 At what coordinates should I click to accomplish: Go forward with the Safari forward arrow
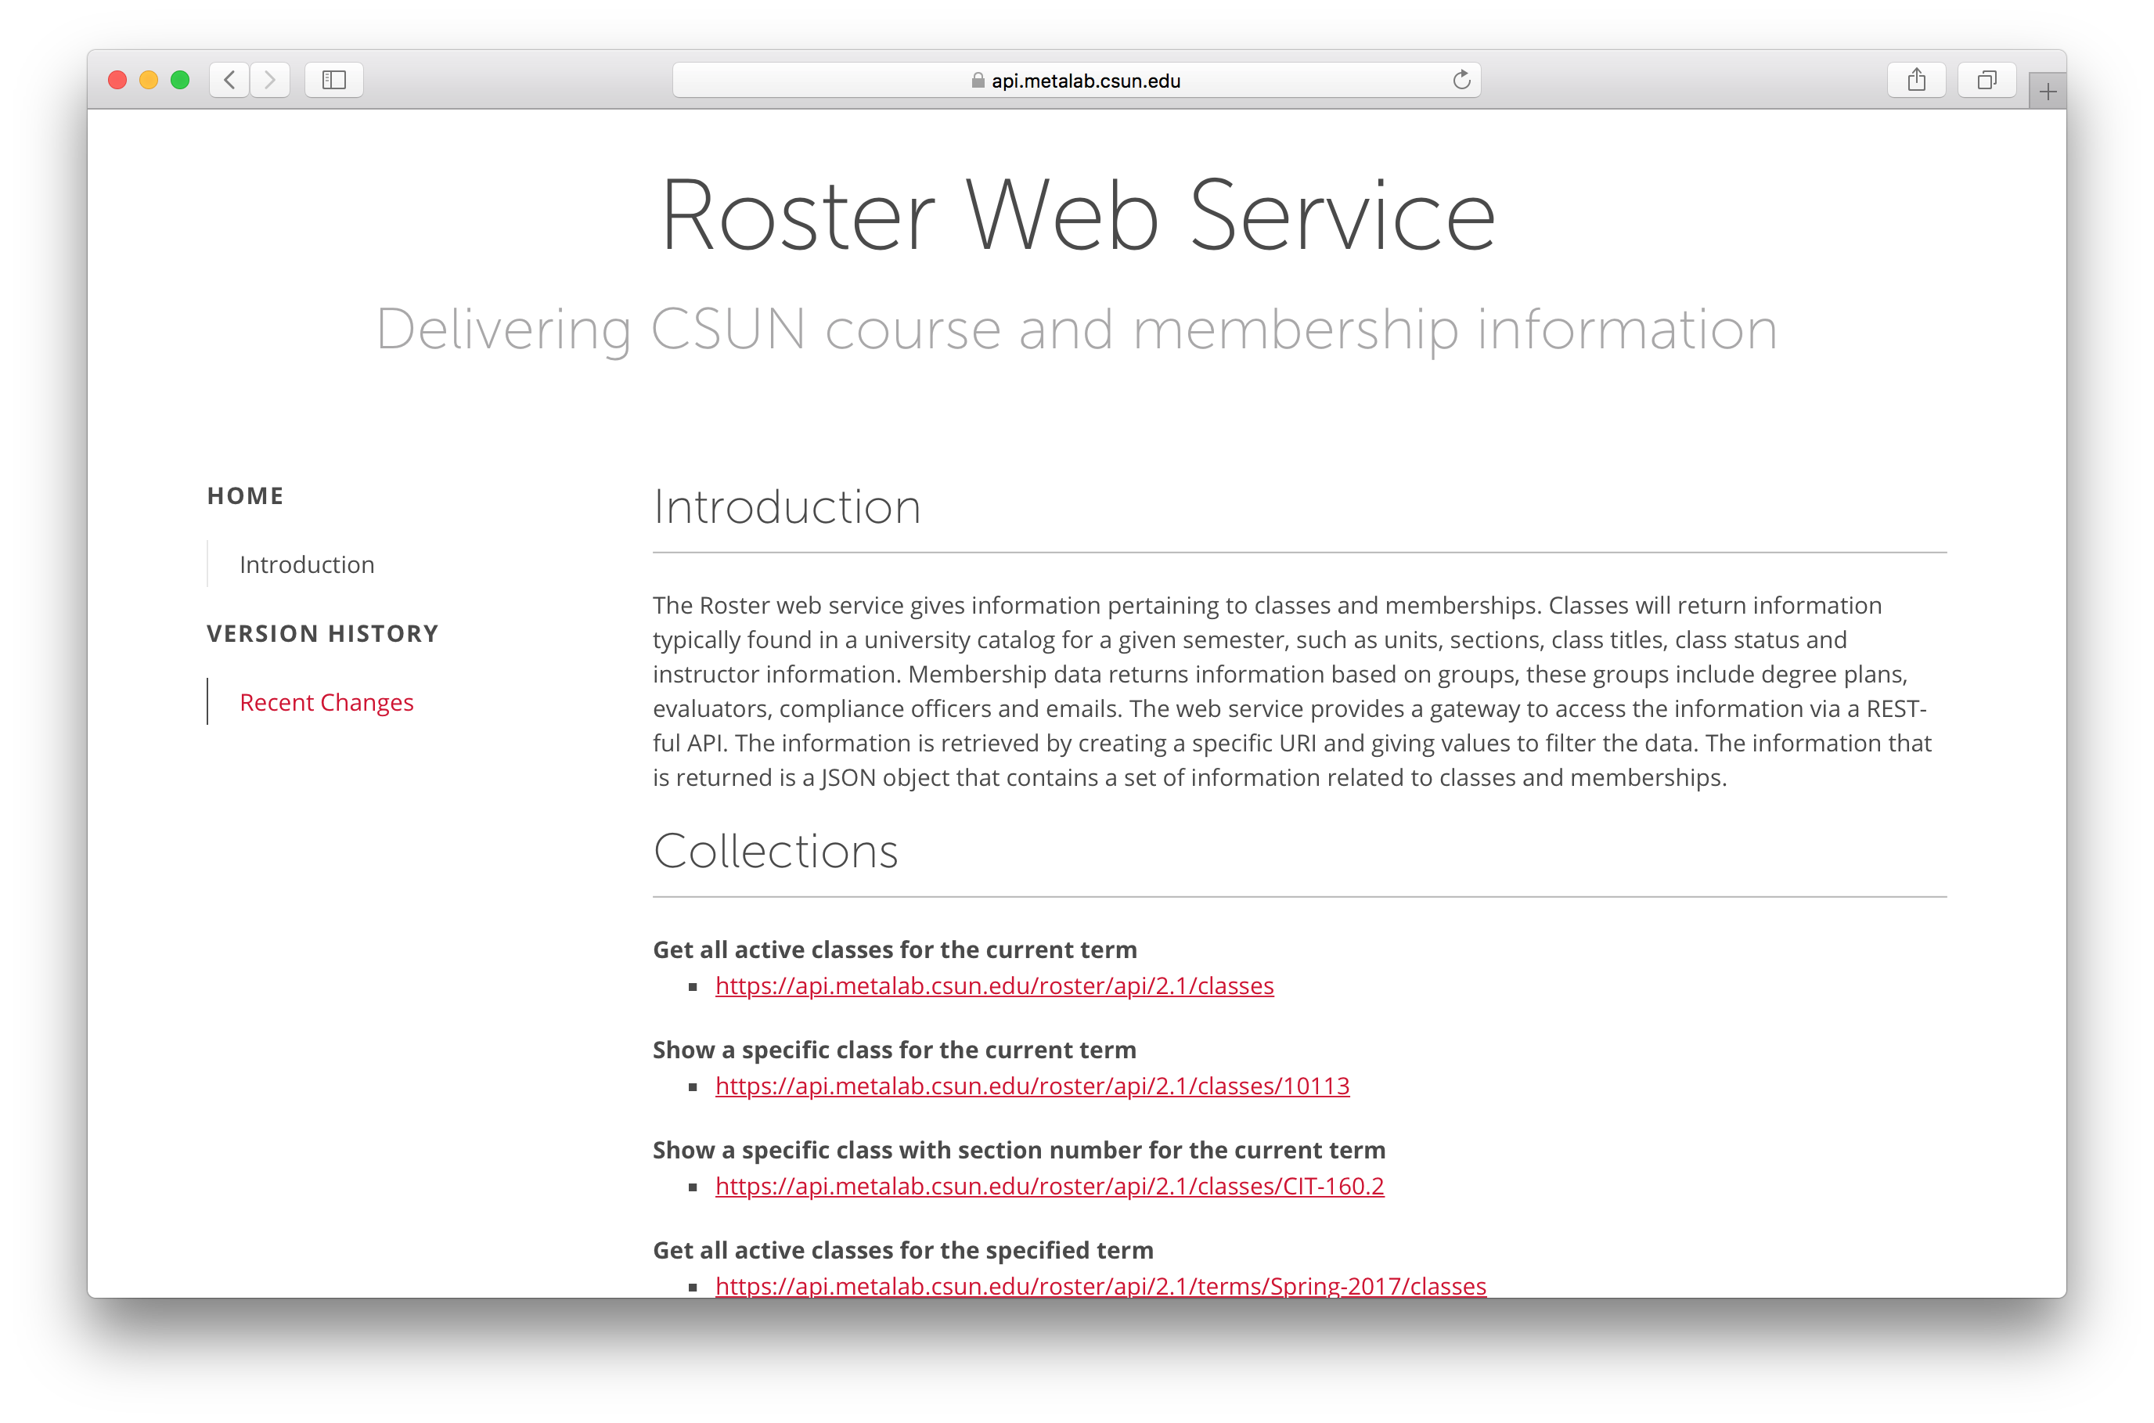pos(270,80)
